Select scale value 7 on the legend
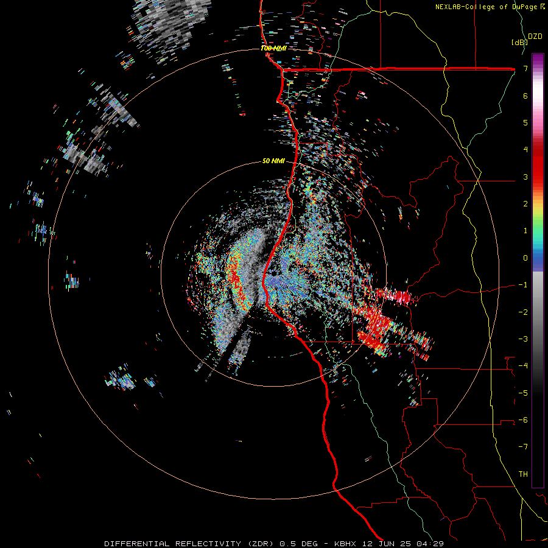The image size is (548, 548). tap(525, 68)
